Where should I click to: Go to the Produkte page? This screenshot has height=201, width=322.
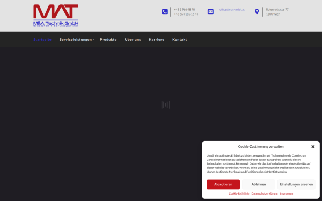click(108, 39)
